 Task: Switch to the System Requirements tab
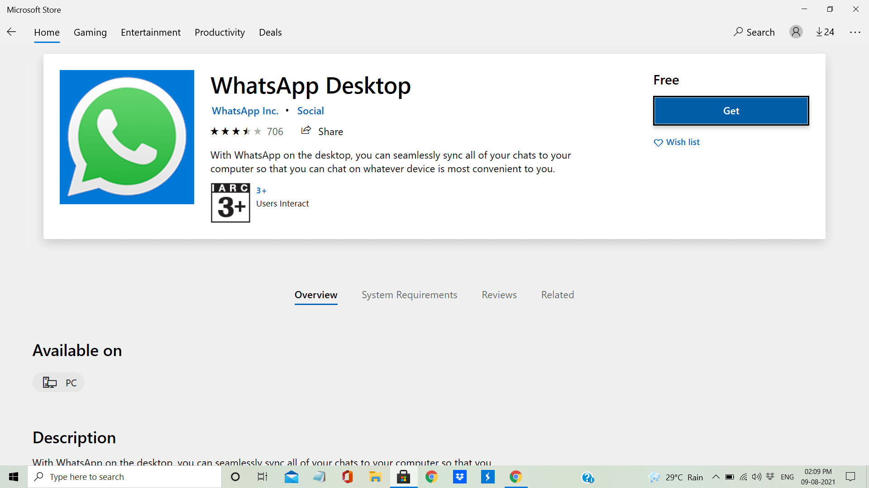[x=409, y=295]
